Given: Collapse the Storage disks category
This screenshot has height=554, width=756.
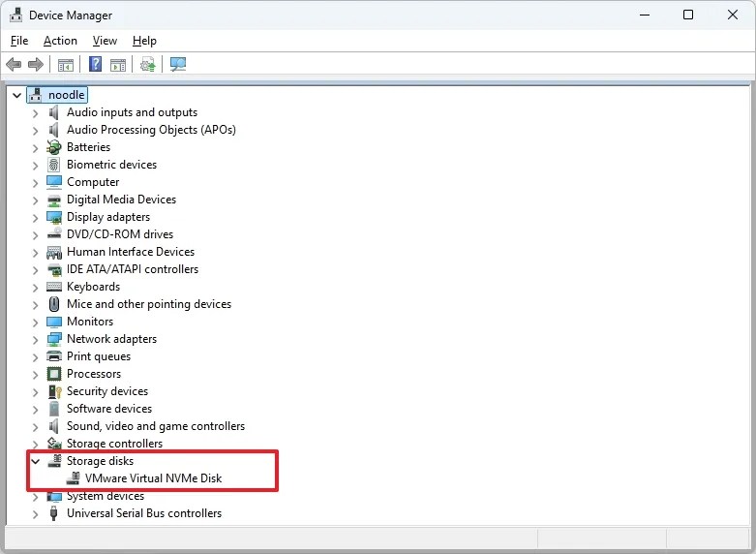Looking at the screenshot, I should (35, 461).
